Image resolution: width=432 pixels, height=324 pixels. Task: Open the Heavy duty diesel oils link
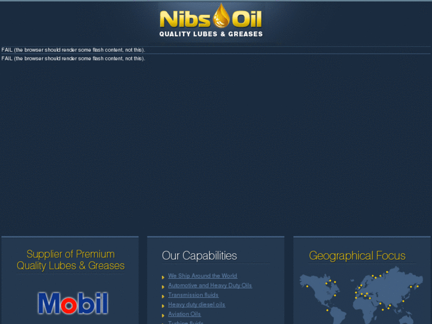(197, 304)
